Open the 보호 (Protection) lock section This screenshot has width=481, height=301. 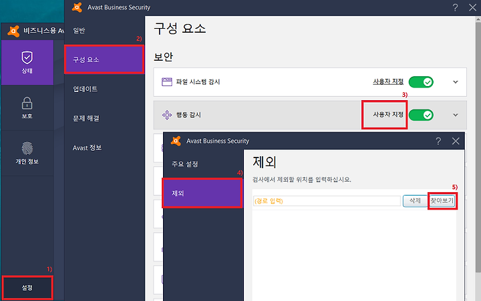(27, 107)
